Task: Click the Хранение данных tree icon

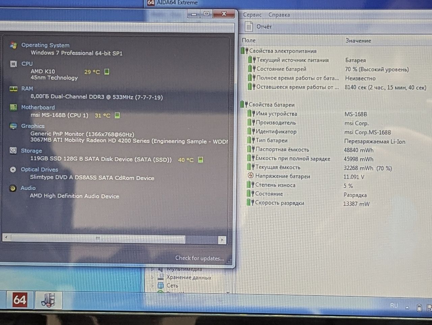Action: tap(161, 277)
